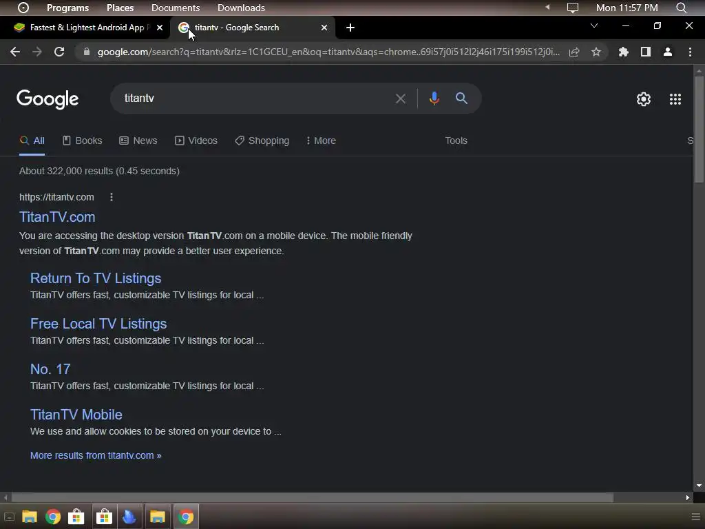
Task: Reload the Google search page
Action: pyautogui.click(x=59, y=52)
